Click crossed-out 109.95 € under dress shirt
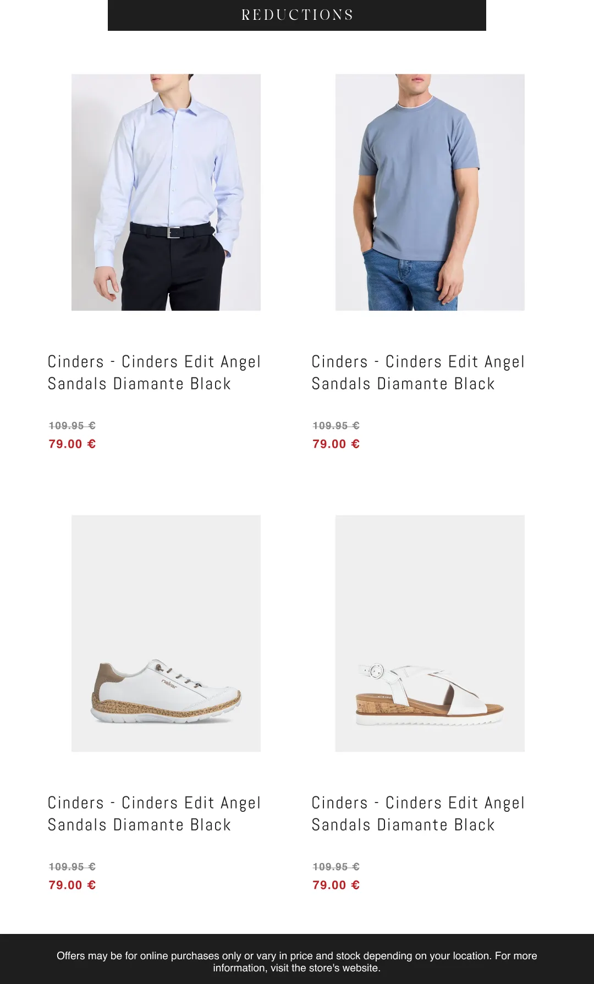Screen dimensions: 594x984 point(72,426)
